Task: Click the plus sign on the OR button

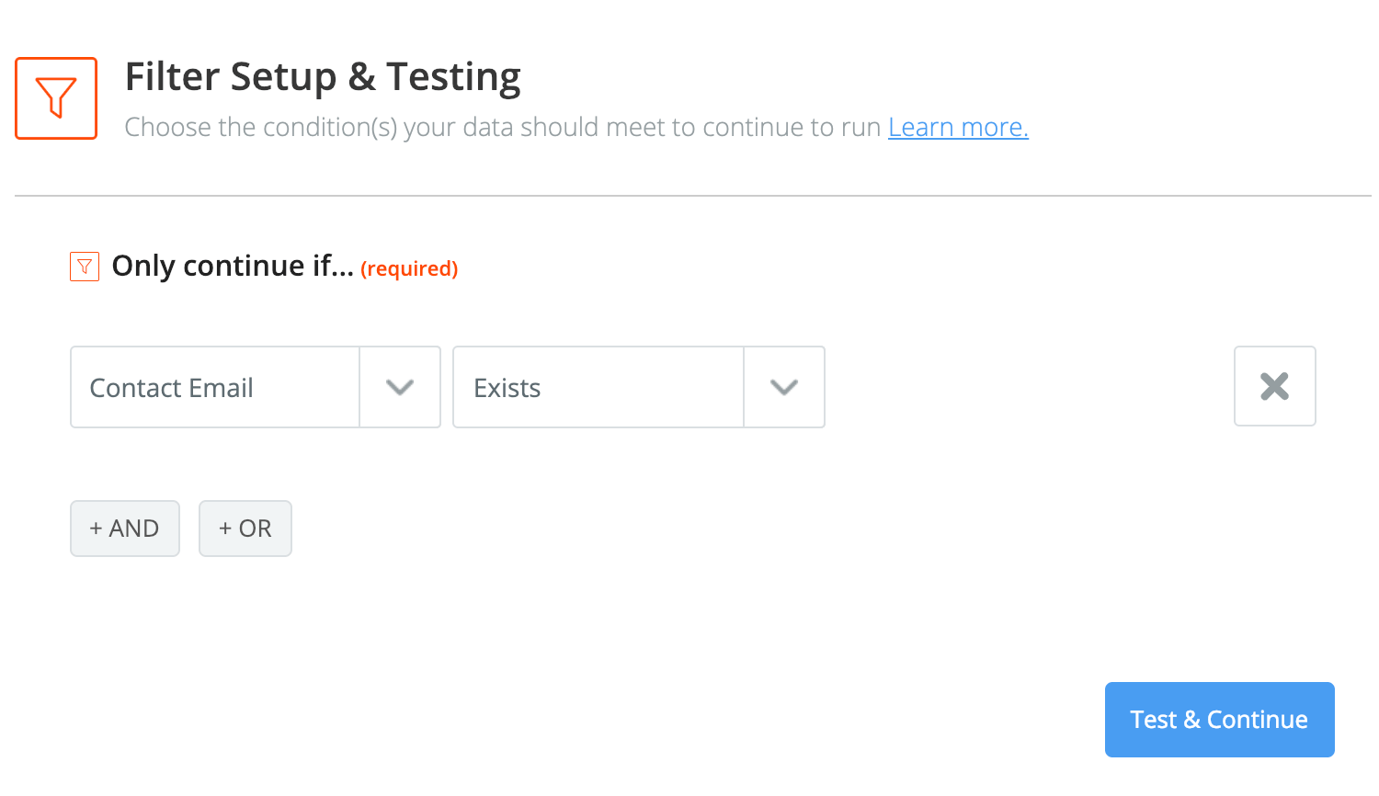Action: (225, 529)
